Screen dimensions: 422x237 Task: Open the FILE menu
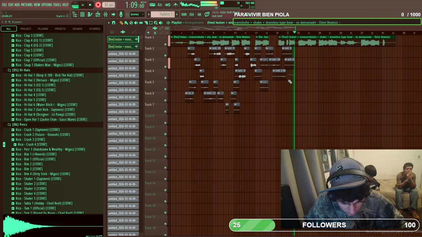tap(4, 5)
